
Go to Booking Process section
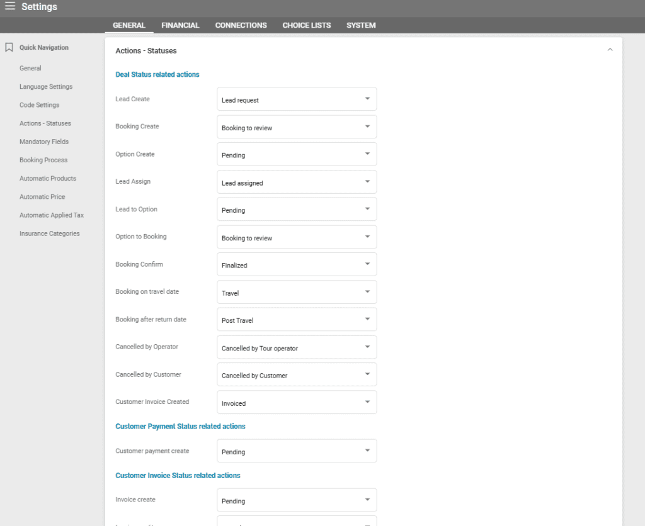(x=43, y=160)
